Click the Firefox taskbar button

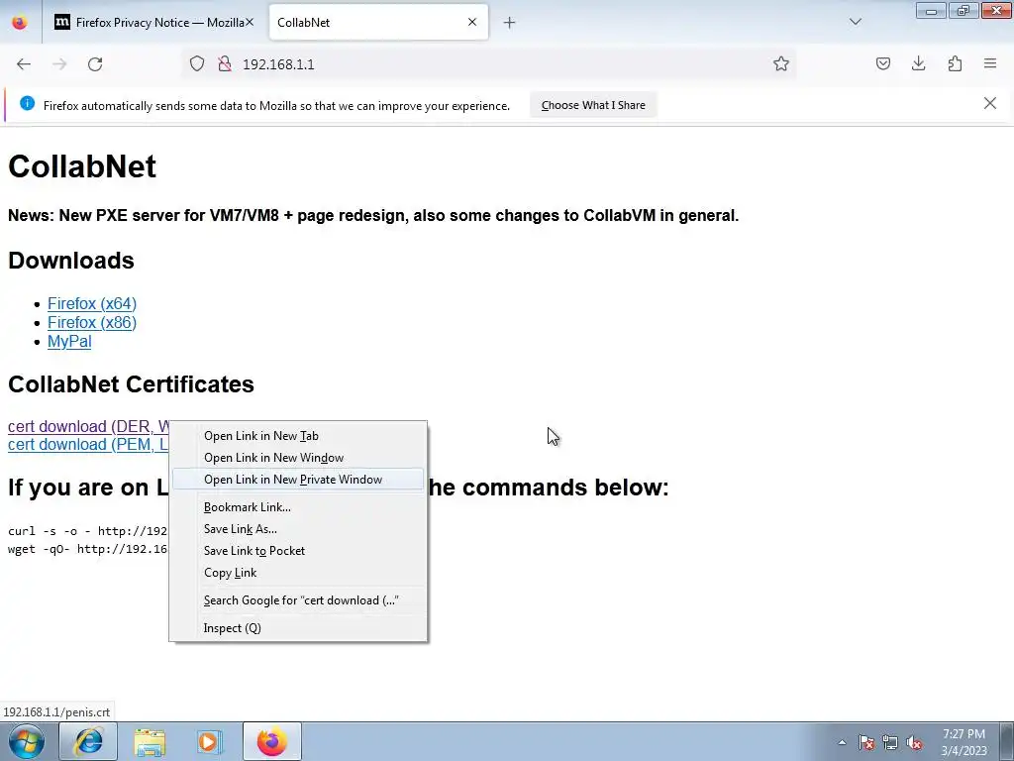pos(272,741)
